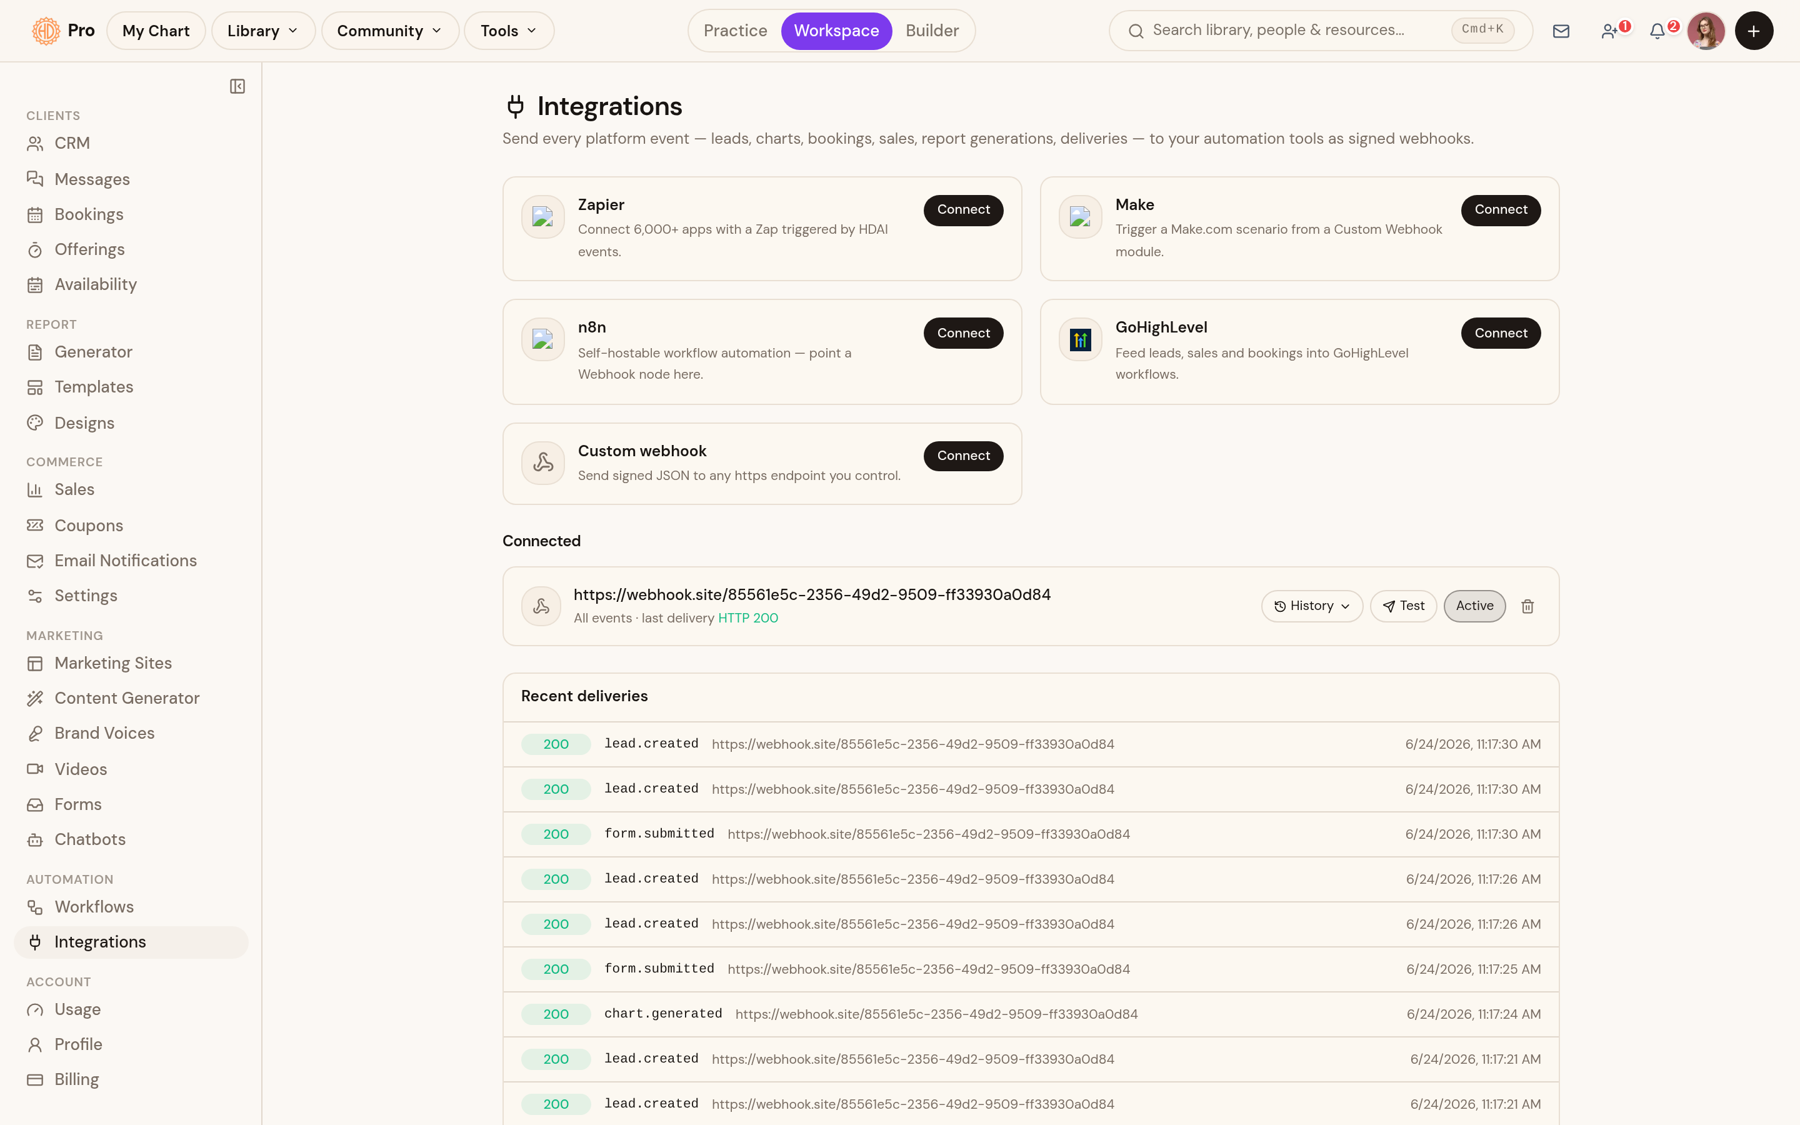
Task: Open commerce Settings in sidebar
Action: click(131, 596)
